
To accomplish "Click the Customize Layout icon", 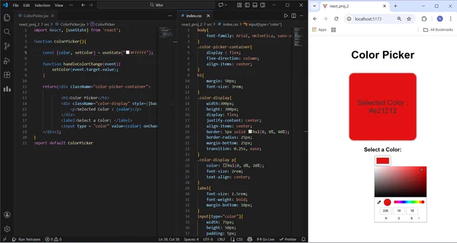I will [x=239, y=5].
